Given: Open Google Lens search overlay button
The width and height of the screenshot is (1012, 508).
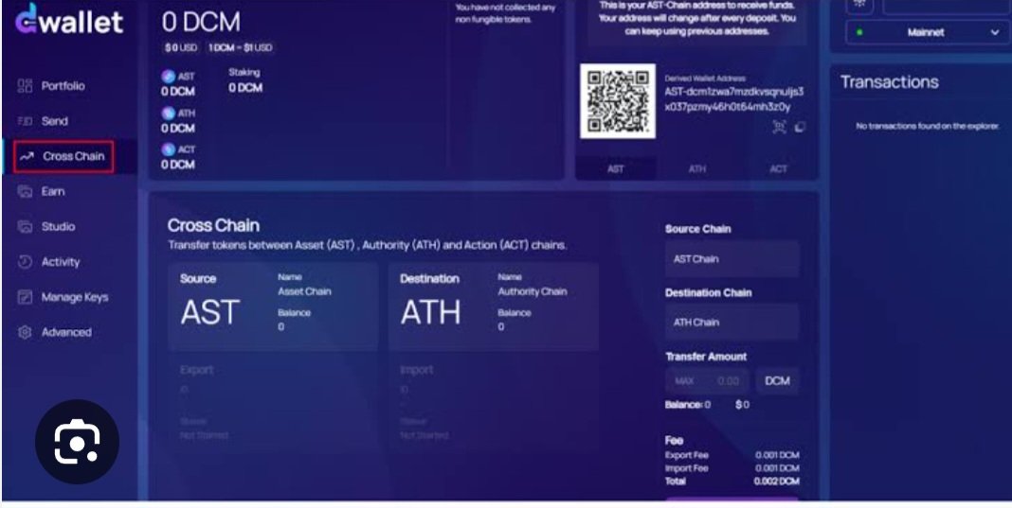Looking at the screenshot, I should 77,442.
